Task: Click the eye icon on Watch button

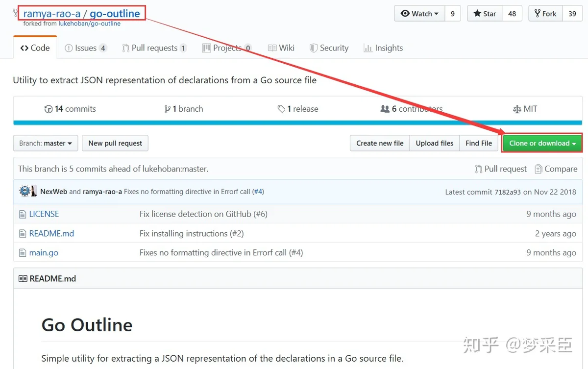Action: [405, 14]
